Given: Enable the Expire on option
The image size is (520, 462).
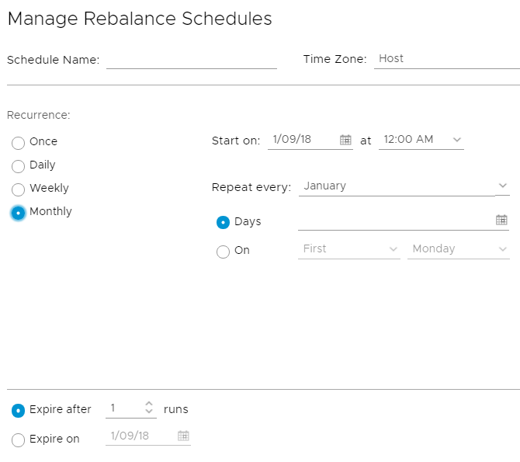Looking at the screenshot, I should 18,440.
